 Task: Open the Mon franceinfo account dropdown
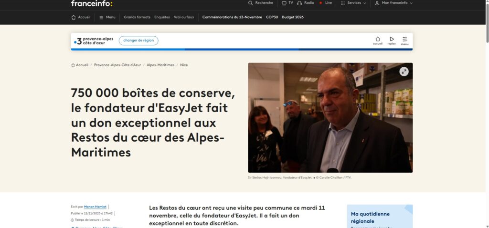393,3
